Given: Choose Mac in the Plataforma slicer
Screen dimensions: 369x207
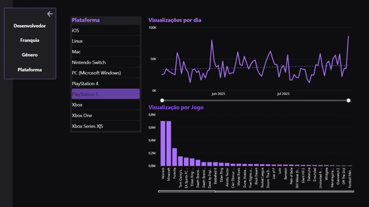Looking at the screenshot, I should (105, 52).
